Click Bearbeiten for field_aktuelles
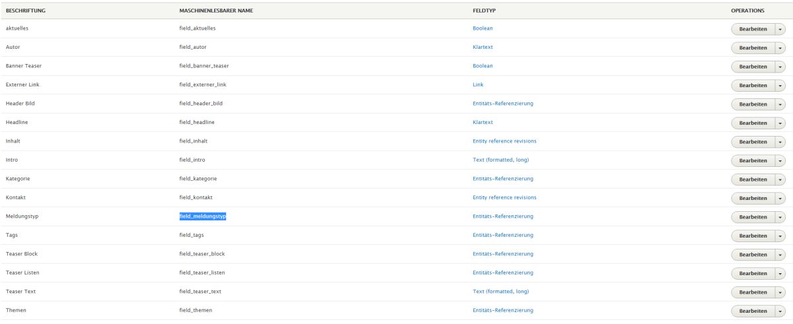Image resolution: width=793 pixels, height=324 pixels. pos(753,29)
